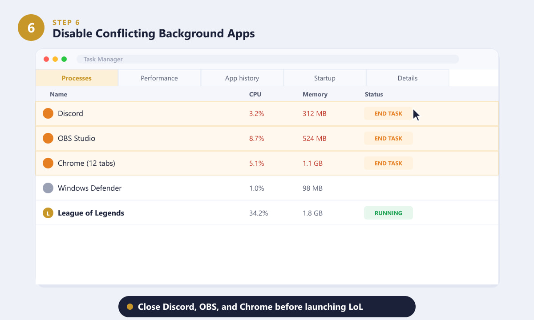Click the League of Legends icon
Screen dimensions: 534x320
pos(48,213)
